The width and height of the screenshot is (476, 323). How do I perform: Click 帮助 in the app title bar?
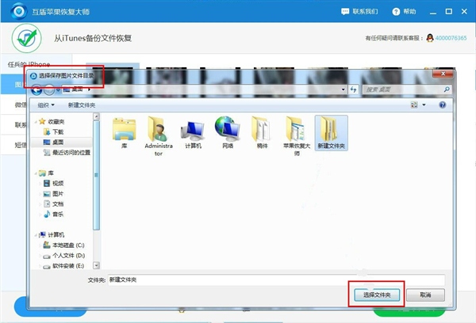pos(404,12)
